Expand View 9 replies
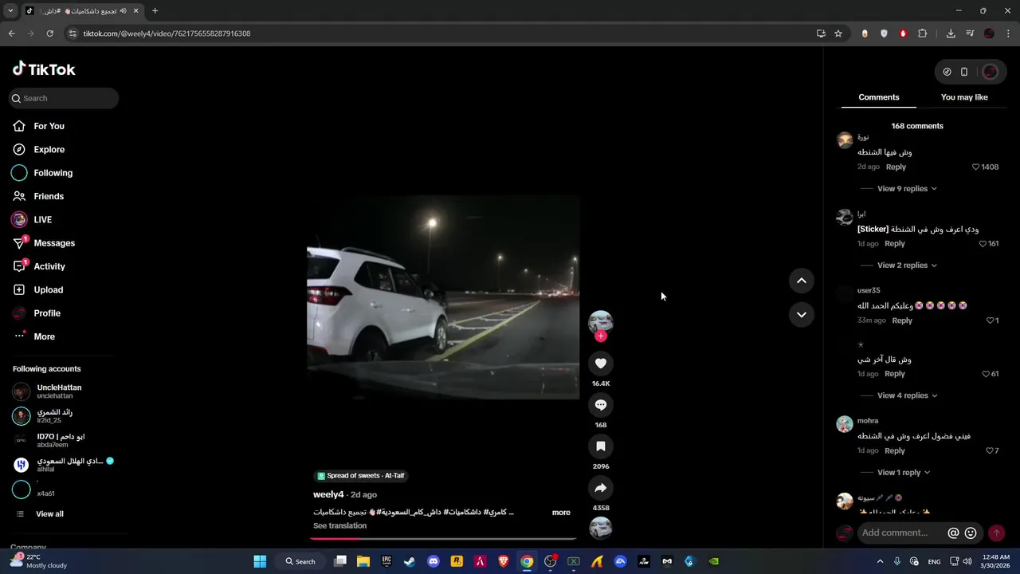Image resolution: width=1020 pixels, height=574 pixels. tap(907, 189)
